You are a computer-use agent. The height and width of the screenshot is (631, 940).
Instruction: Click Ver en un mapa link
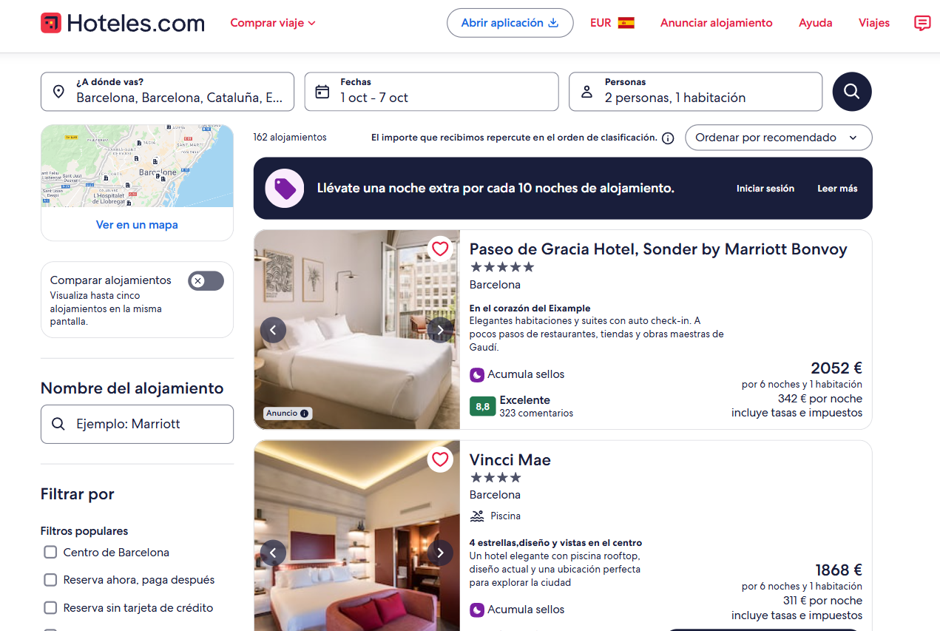point(137,225)
